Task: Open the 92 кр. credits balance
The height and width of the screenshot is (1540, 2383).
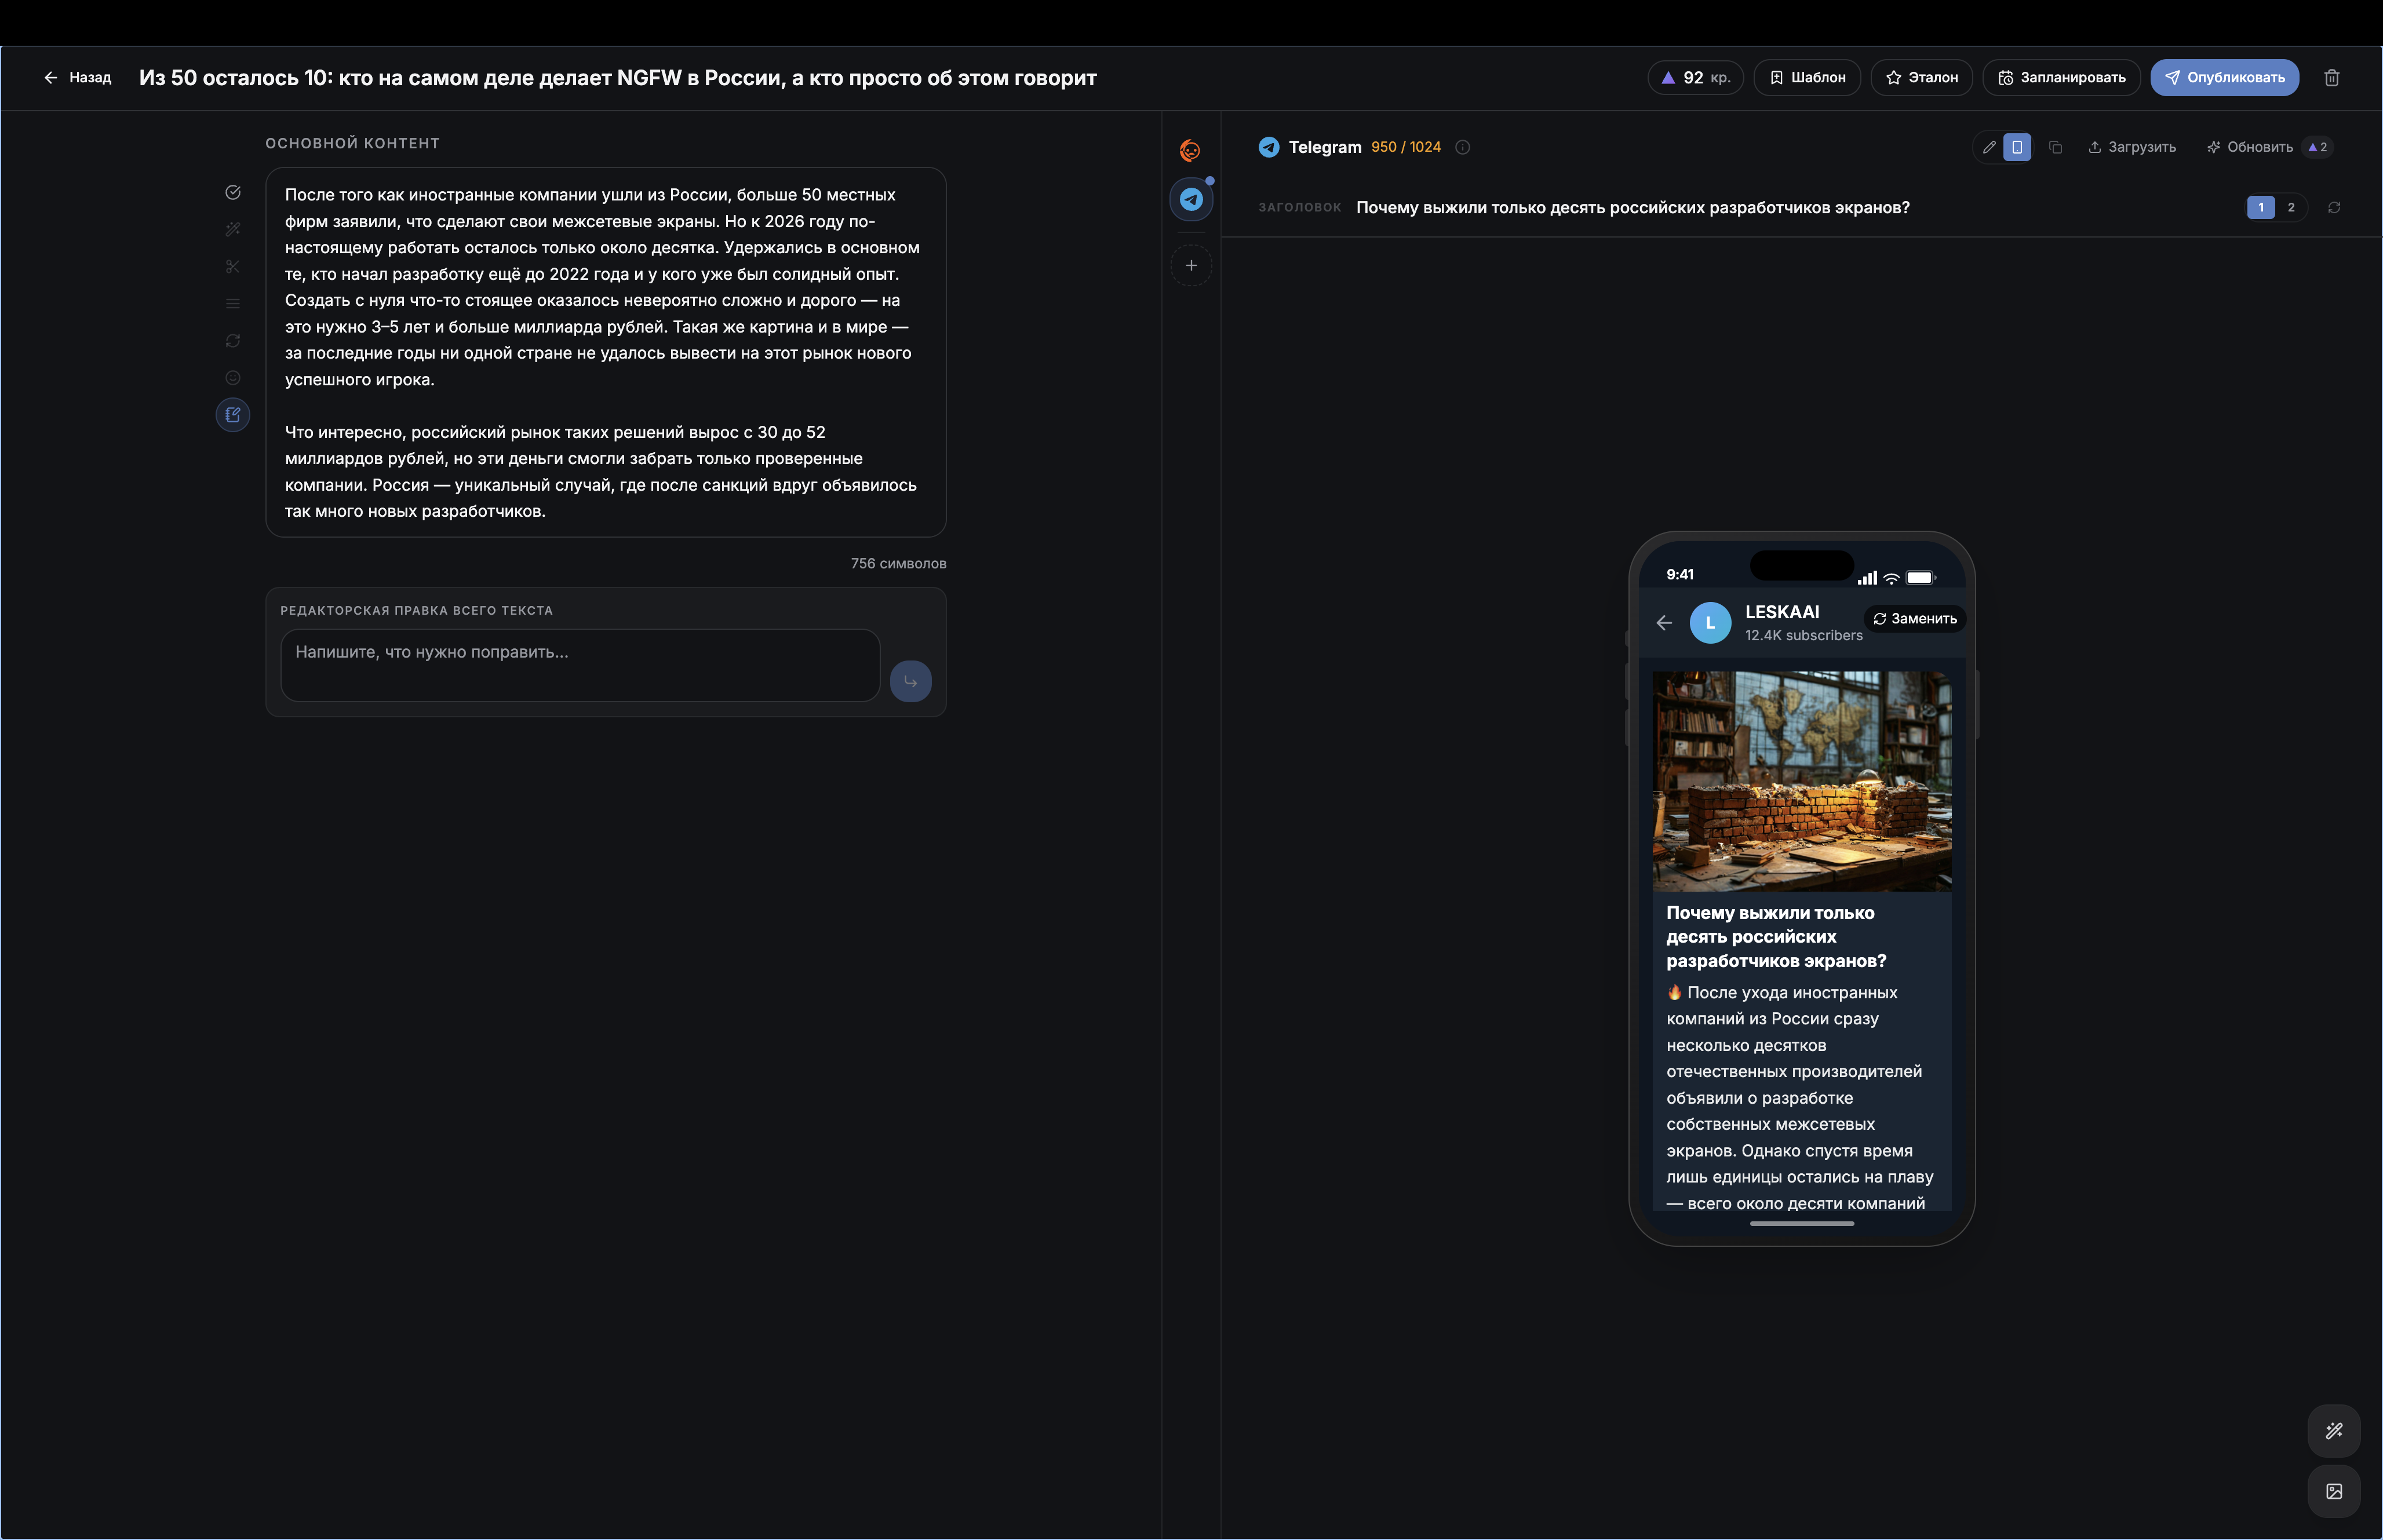Action: tap(1695, 78)
